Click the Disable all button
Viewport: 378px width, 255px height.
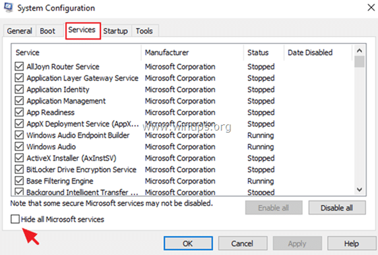coord(337,207)
